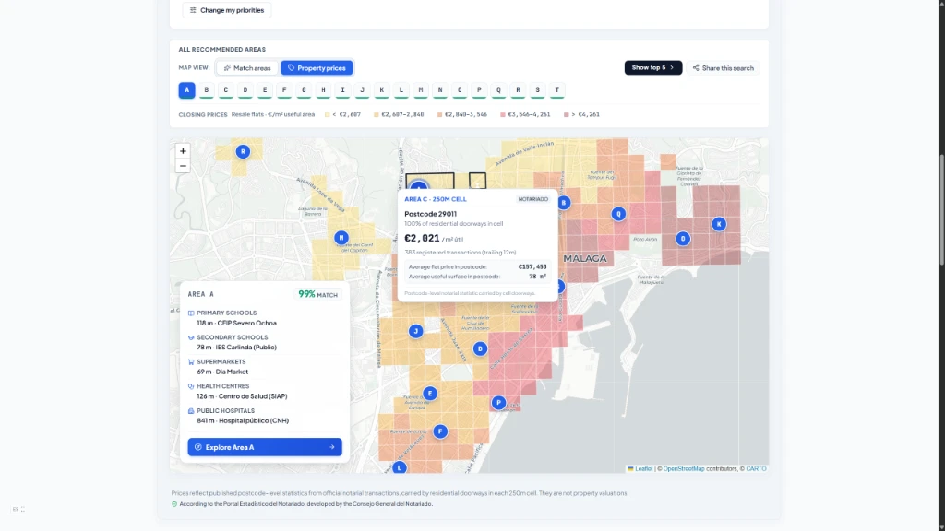Select area tab M
Screen dimensions: 945x531
tap(421, 90)
